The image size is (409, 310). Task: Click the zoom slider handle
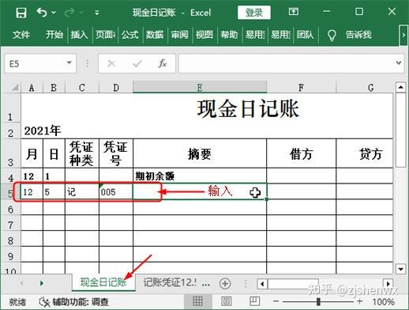click(318, 301)
